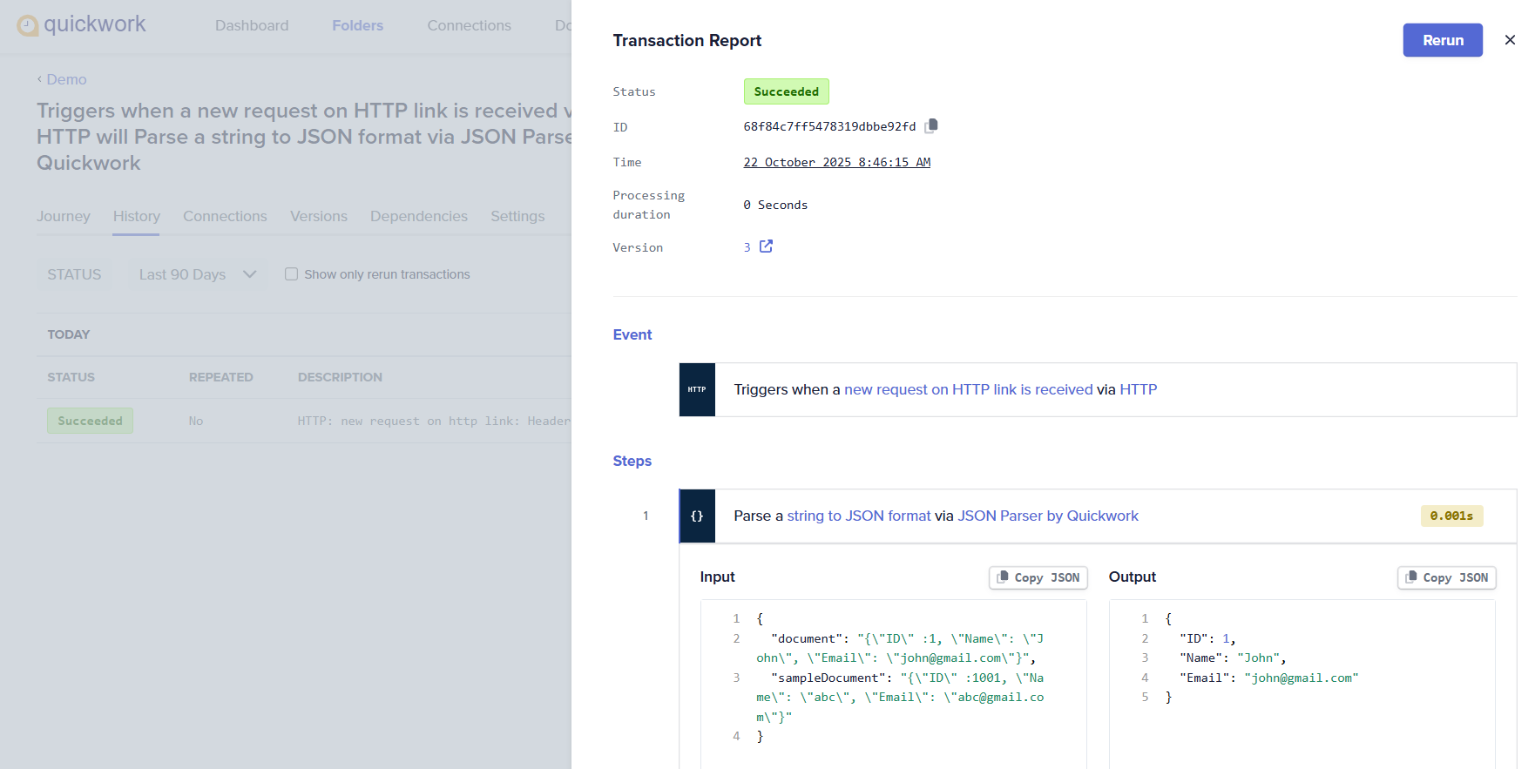
Task: Click the Steps section heading
Action: [x=632, y=461]
